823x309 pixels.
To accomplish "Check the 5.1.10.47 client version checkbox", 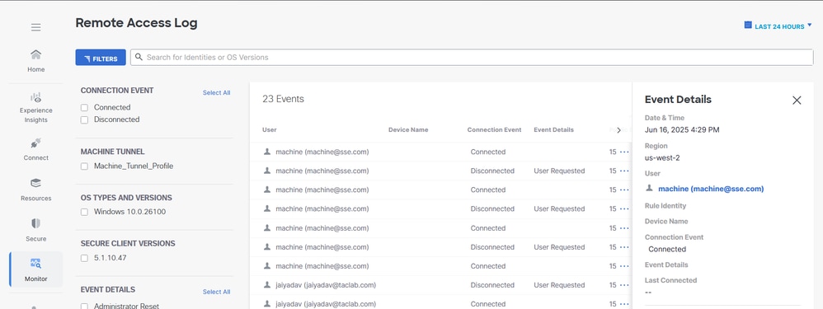I will coord(84,258).
